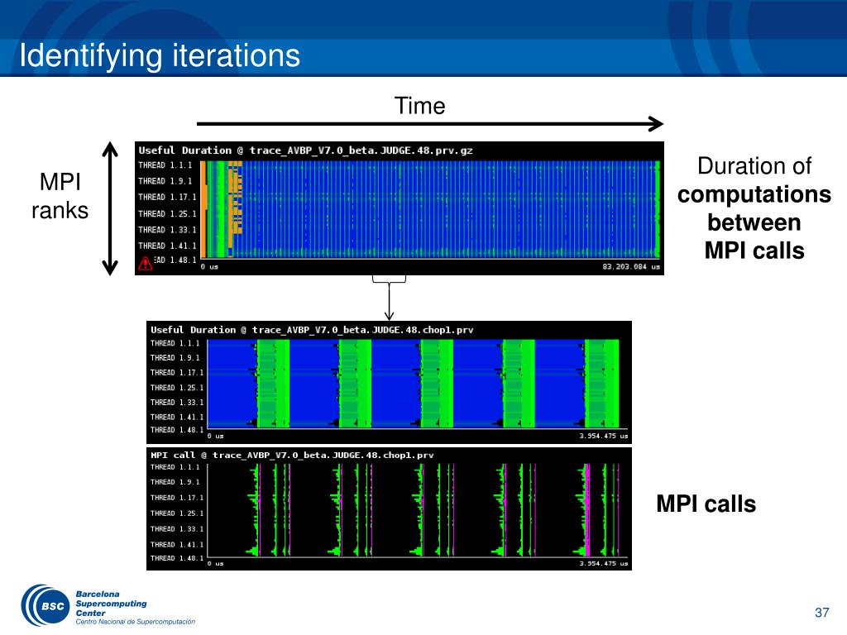This screenshot has width=847, height=635.
Task: Select THREAD 1.1.1 in the Useful Duration chop1 window
Action: [175, 343]
